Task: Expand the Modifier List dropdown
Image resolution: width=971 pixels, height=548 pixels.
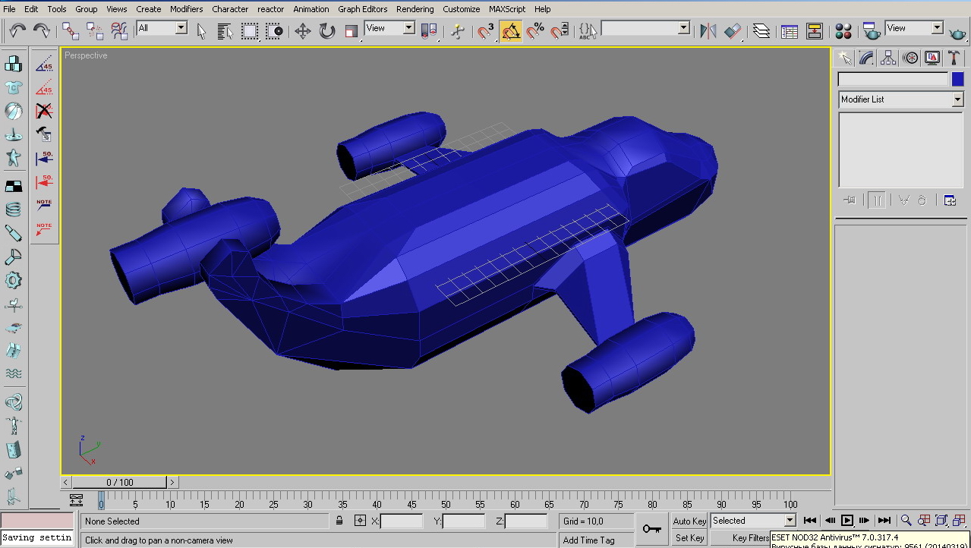Action: [x=957, y=99]
